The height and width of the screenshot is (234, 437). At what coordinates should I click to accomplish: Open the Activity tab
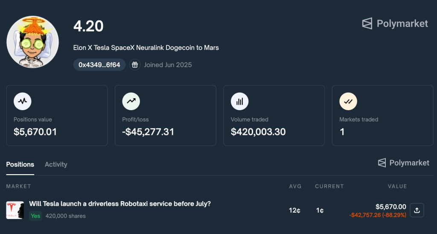[56, 164]
